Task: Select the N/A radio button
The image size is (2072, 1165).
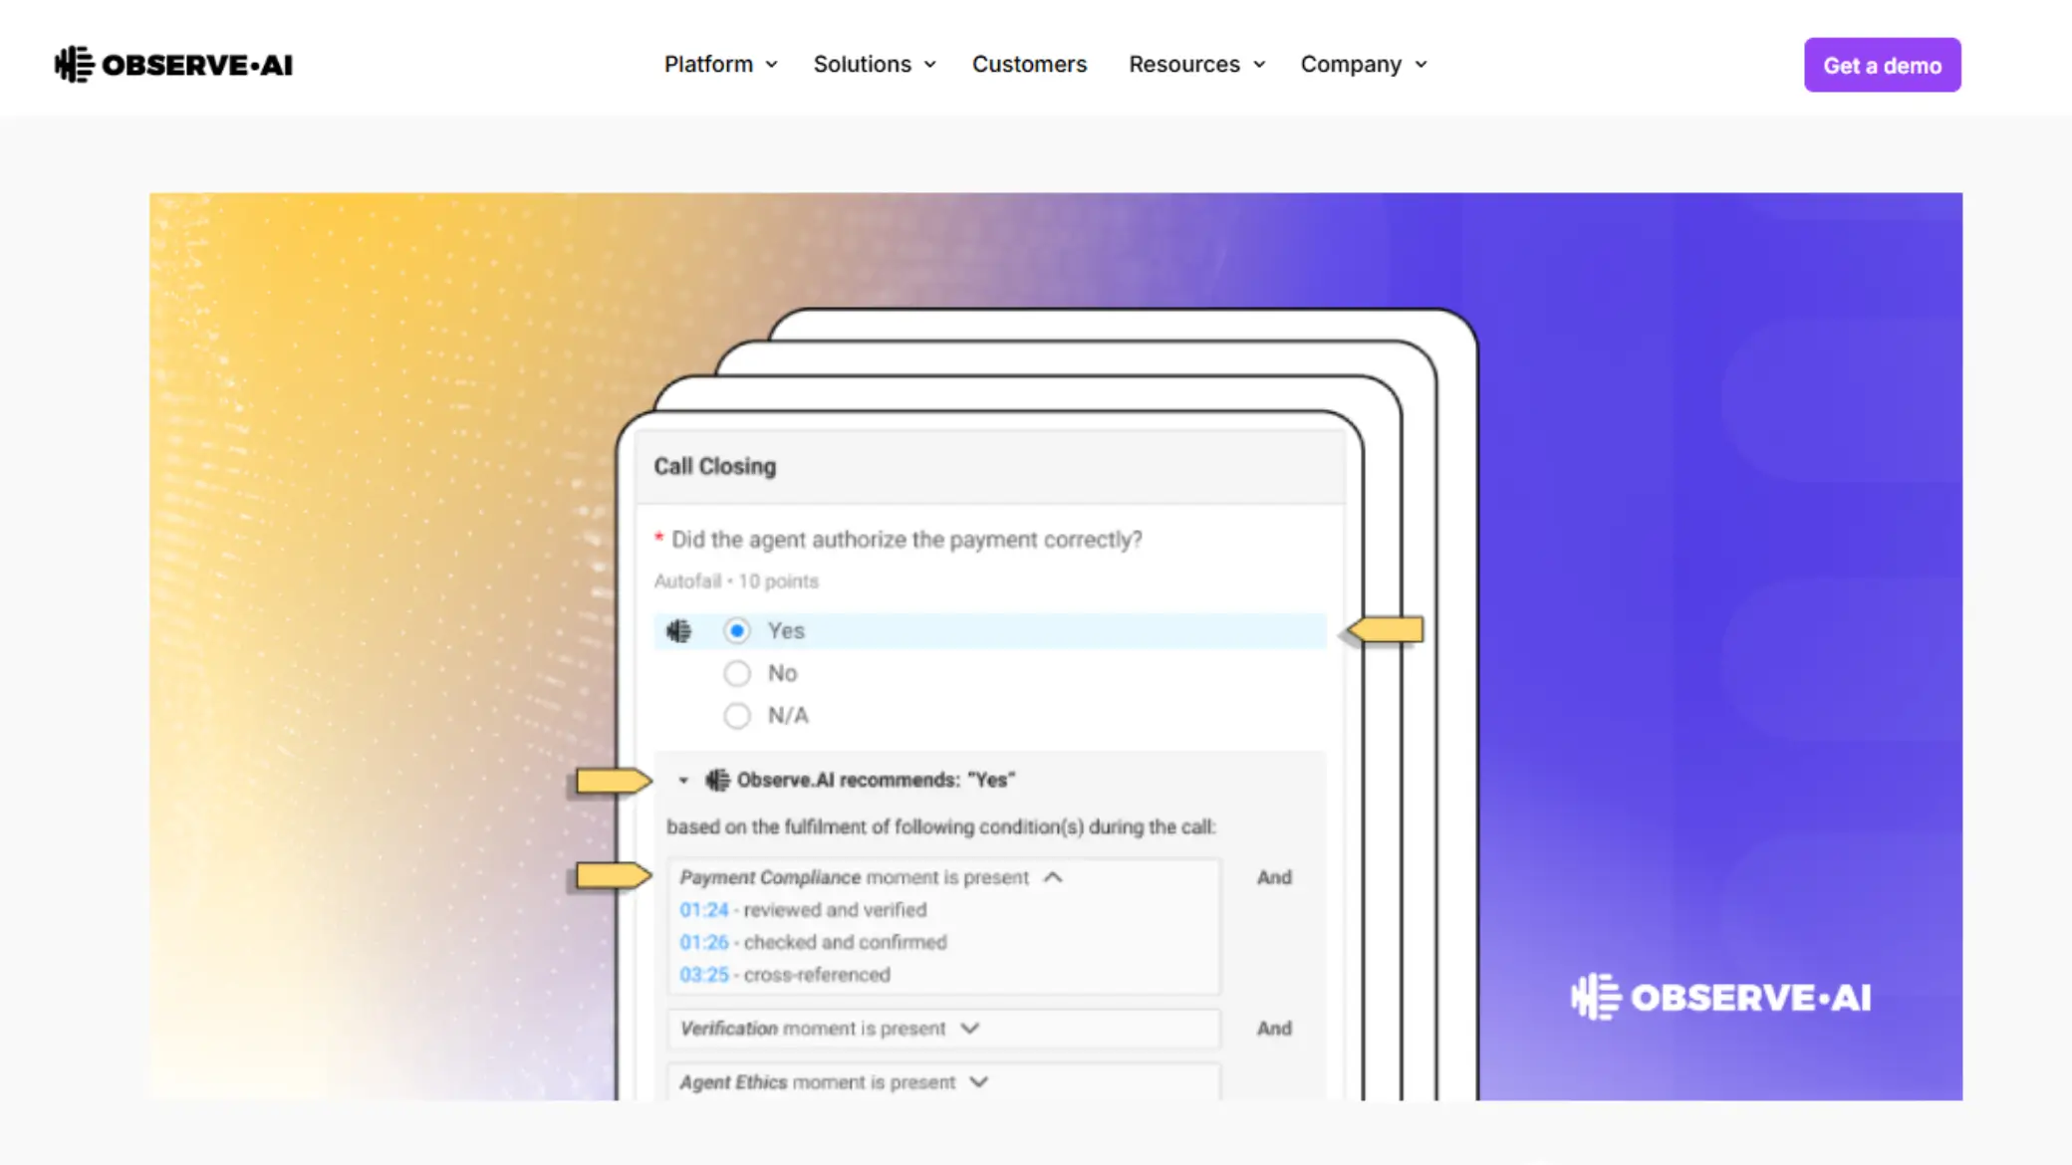Action: click(x=736, y=715)
